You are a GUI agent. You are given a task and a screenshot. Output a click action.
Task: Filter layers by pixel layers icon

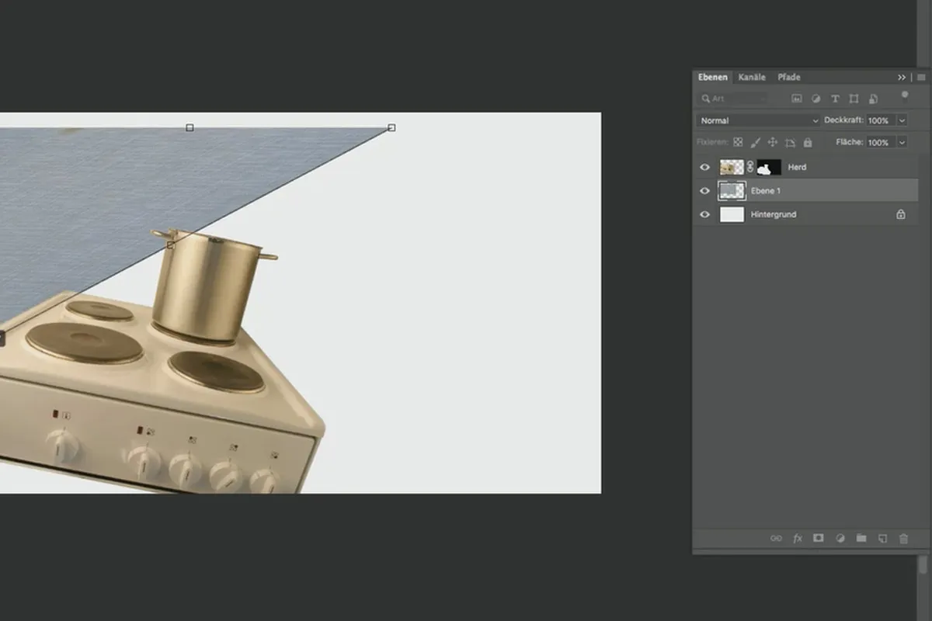pos(796,99)
